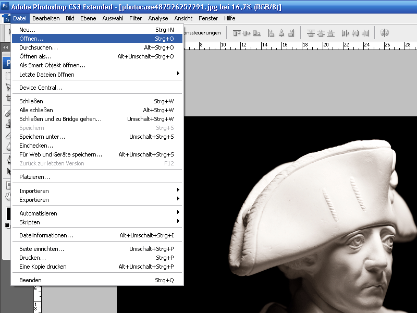Viewport: 417px width, 313px height.
Task: Click the align right edges icon
Action: (x=291, y=33)
